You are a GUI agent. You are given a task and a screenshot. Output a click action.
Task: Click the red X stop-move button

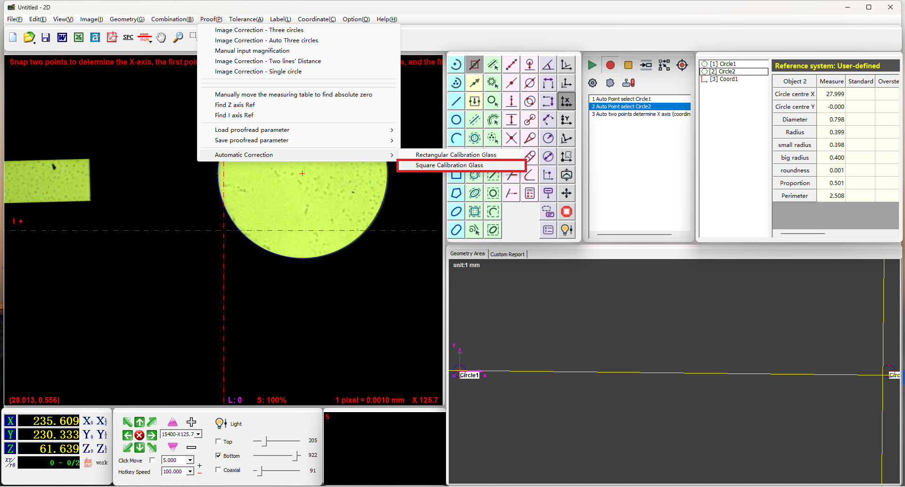(140, 435)
